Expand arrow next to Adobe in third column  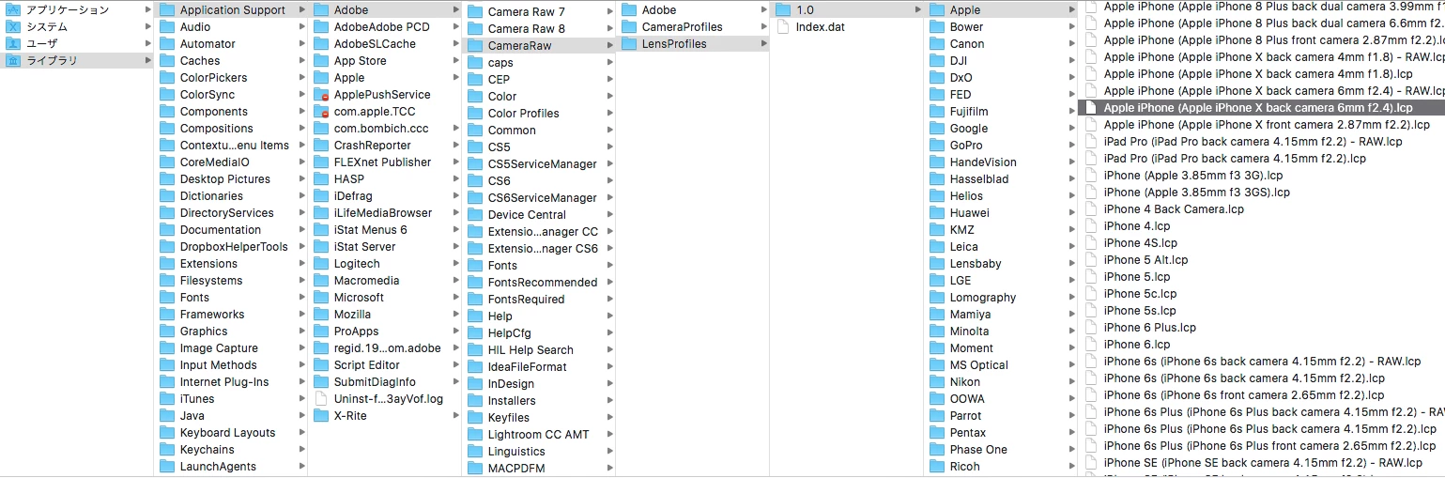456,9
